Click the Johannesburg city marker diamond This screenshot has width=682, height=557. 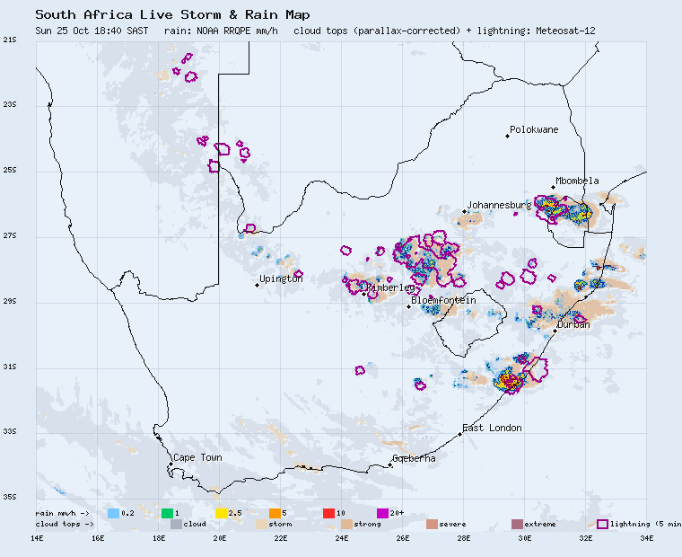click(465, 212)
